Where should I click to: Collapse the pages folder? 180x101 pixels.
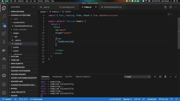[16, 33]
